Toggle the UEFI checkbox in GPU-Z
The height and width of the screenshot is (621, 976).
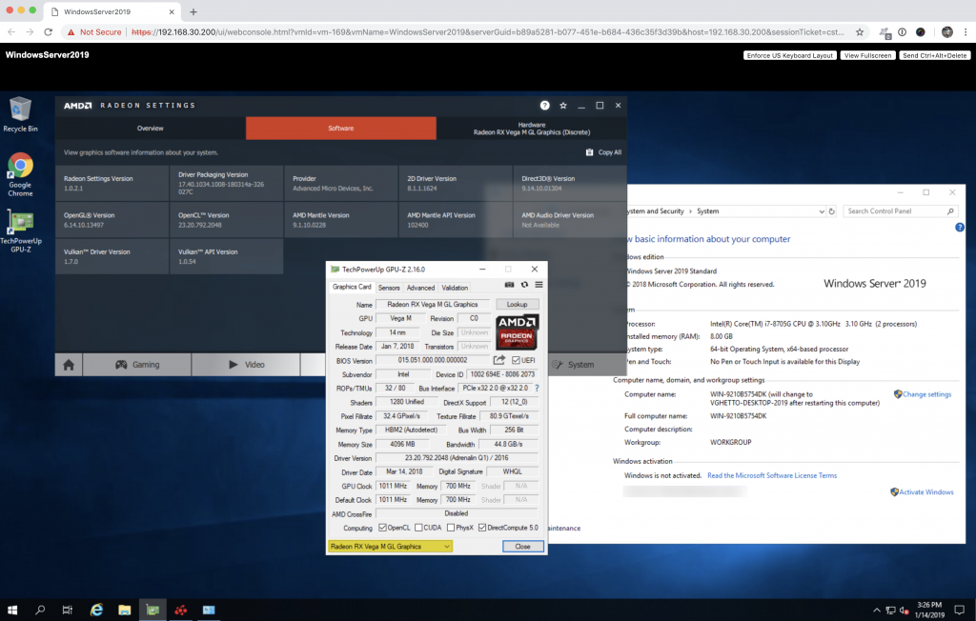click(516, 360)
